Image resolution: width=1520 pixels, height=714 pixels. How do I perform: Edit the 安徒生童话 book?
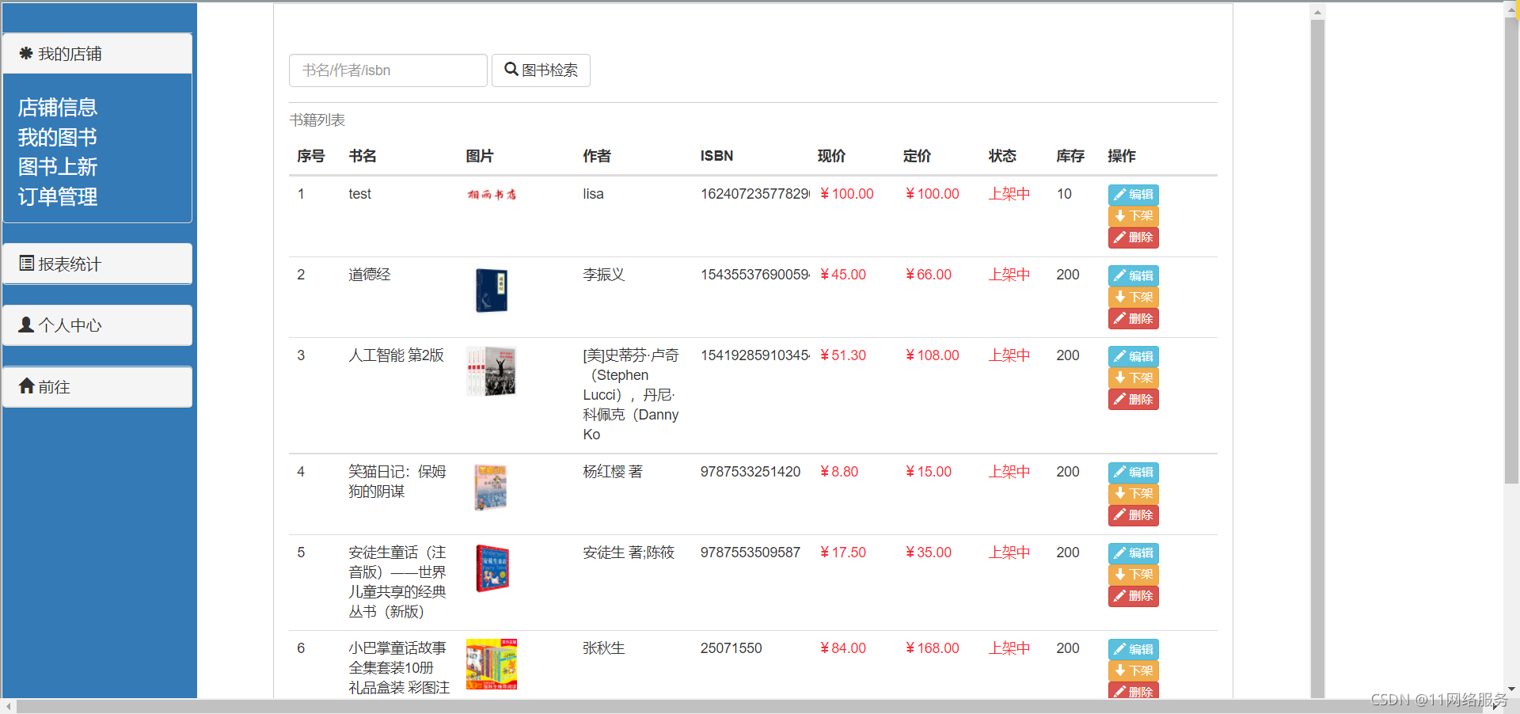1133,553
